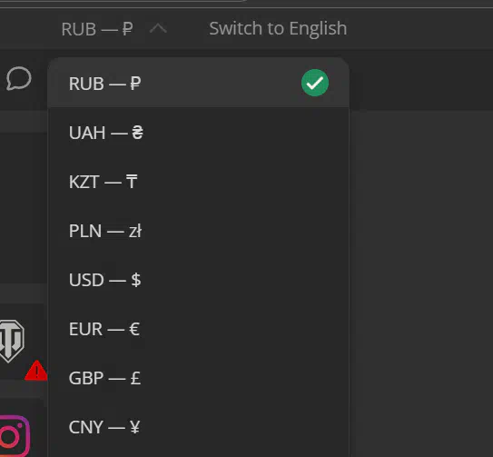Select RUB — ₽ from currency list
This screenshot has width=493, height=457.
(199, 83)
